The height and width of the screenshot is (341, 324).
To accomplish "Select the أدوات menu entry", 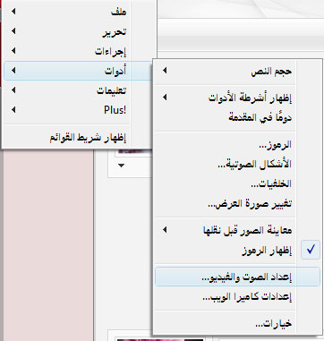I will point(79,71).
